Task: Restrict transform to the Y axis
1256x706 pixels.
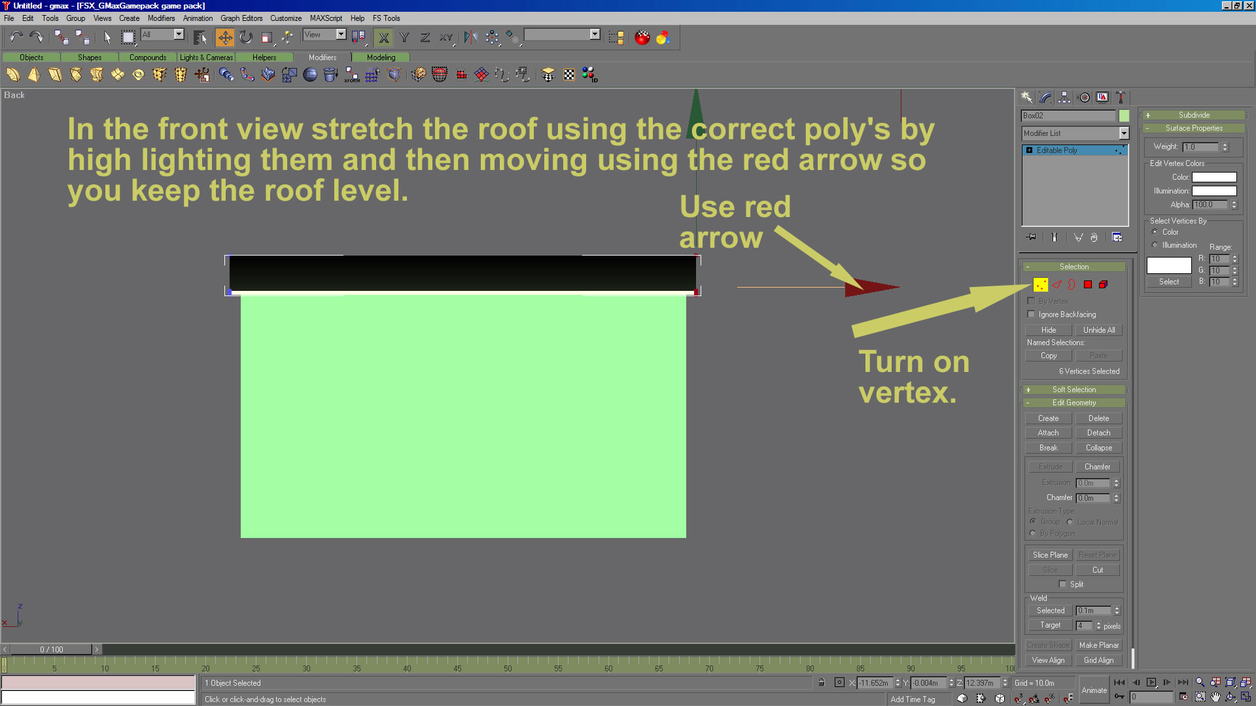Action: coord(404,38)
